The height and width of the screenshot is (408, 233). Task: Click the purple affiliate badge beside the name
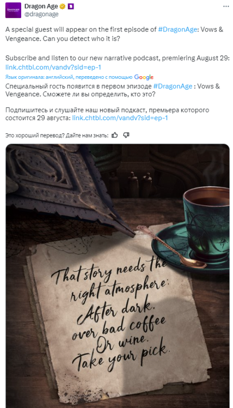click(x=71, y=7)
